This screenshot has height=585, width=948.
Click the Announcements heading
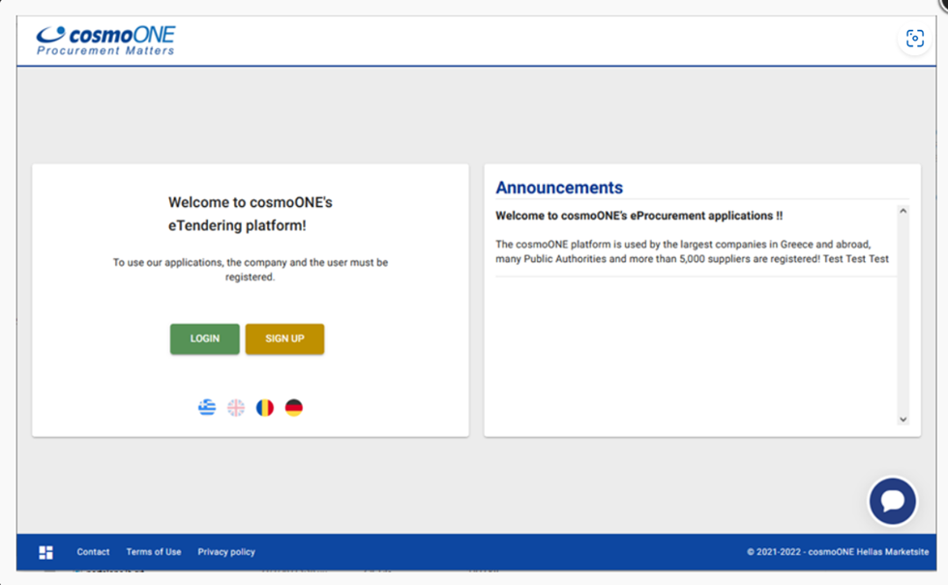pos(559,188)
